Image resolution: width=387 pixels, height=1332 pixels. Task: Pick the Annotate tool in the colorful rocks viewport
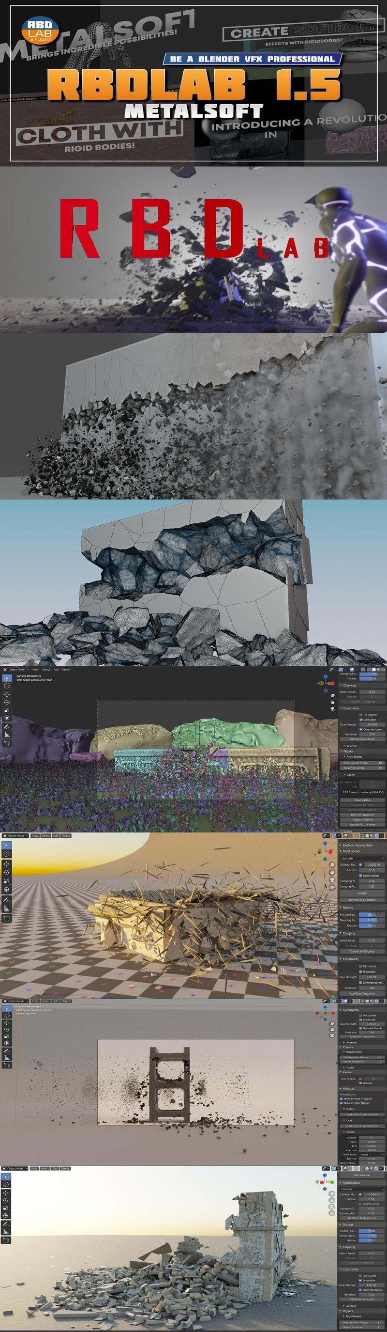pyautogui.click(x=7, y=726)
